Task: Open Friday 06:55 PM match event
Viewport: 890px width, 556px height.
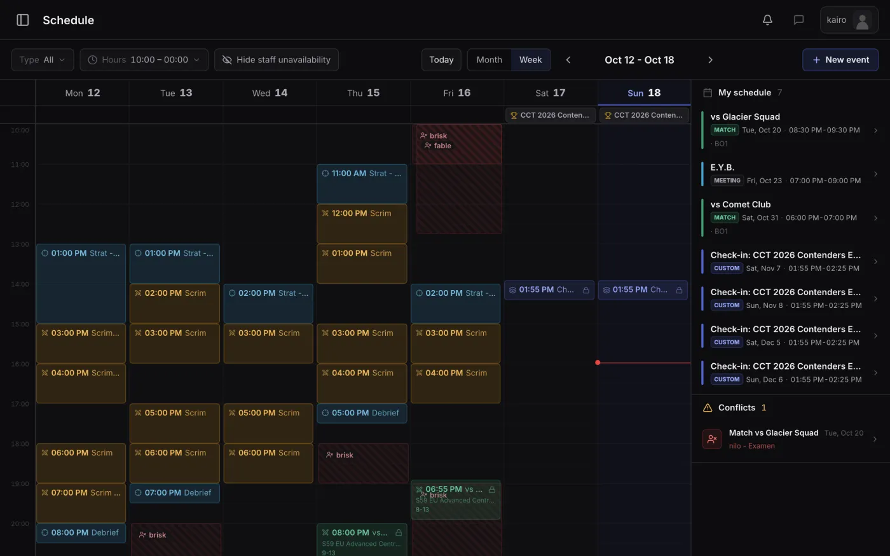Action: point(456,500)
